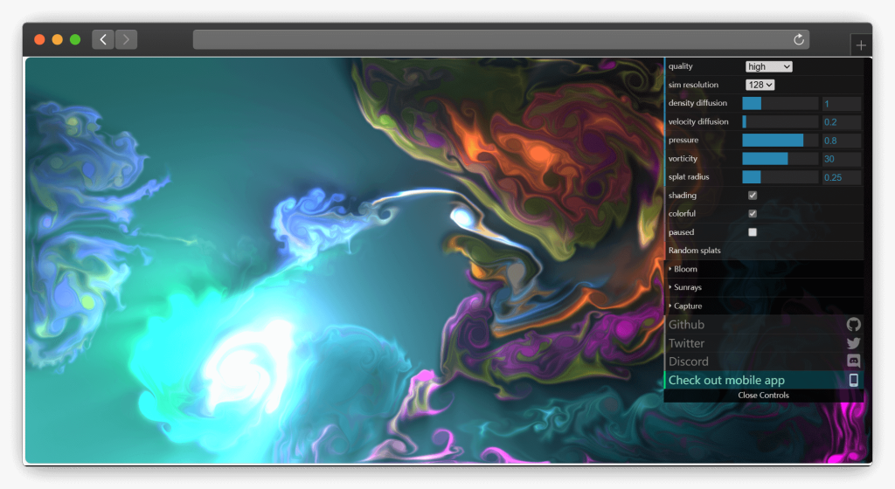Open the quality dropdown

[768, 66]
